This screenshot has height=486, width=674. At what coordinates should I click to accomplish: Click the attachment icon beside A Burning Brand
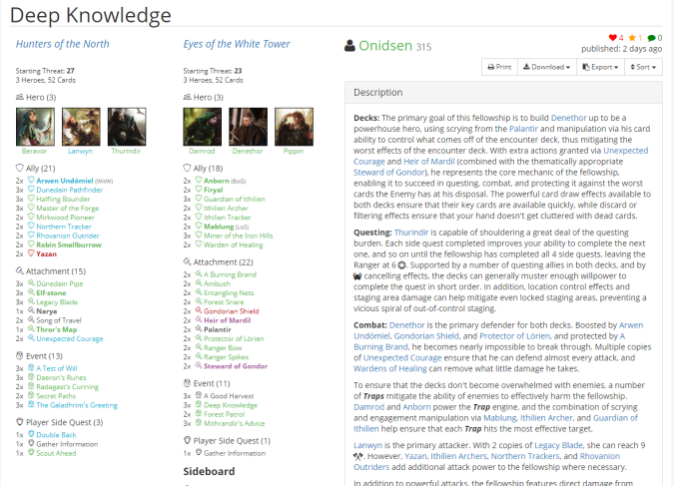pyautogui.click(x=198, y=274)
